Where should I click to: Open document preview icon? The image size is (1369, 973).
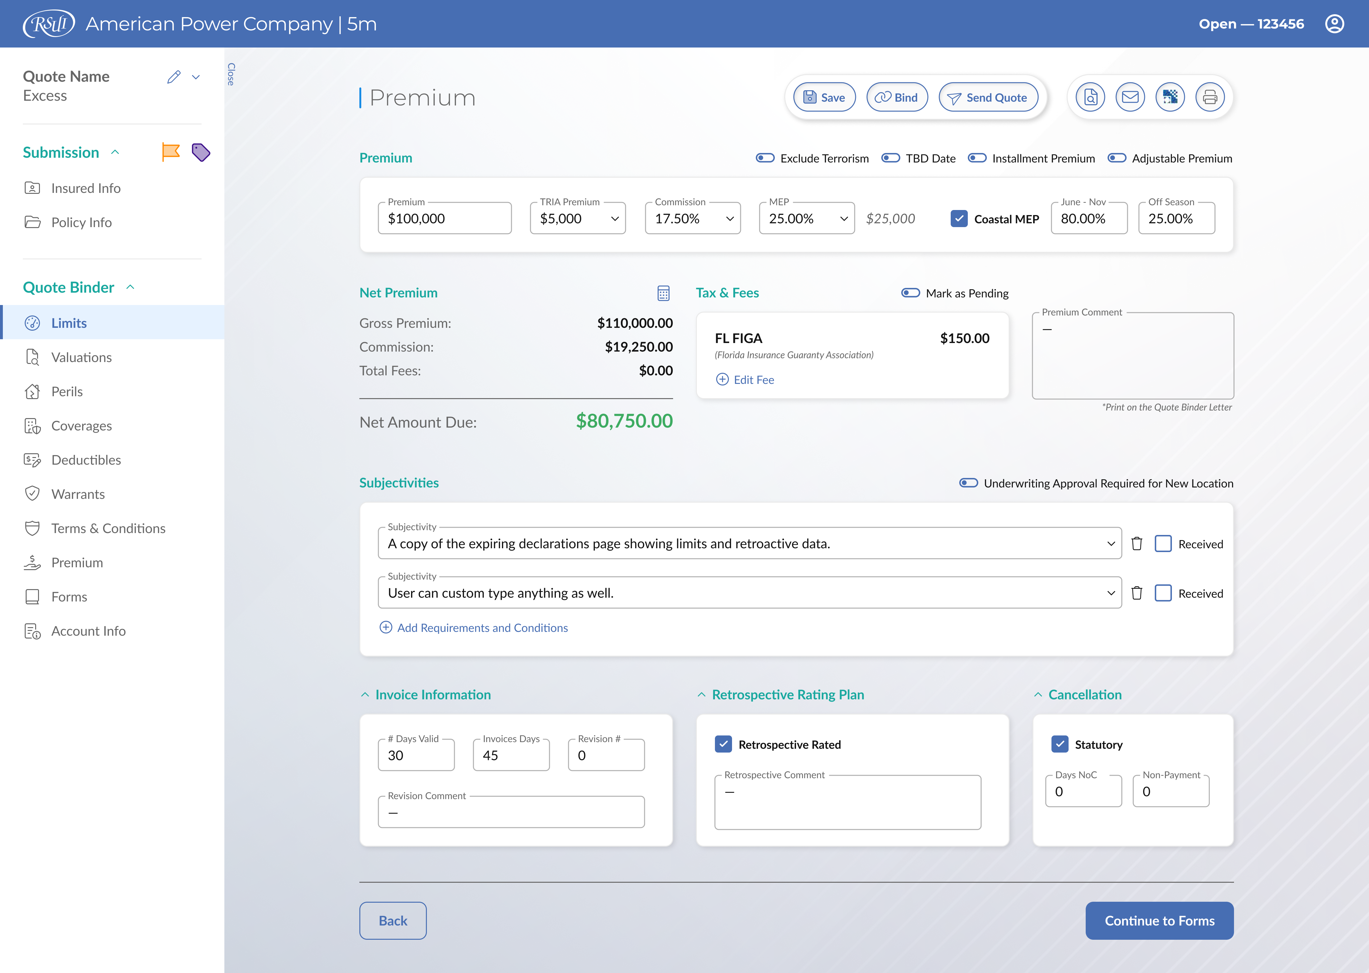coord(1090,97)
